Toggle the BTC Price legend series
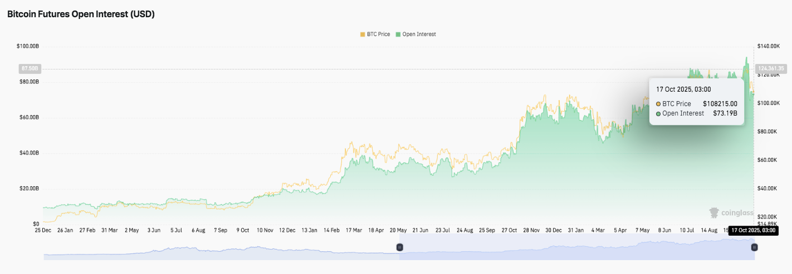792x274 pixels. [375, 34]
